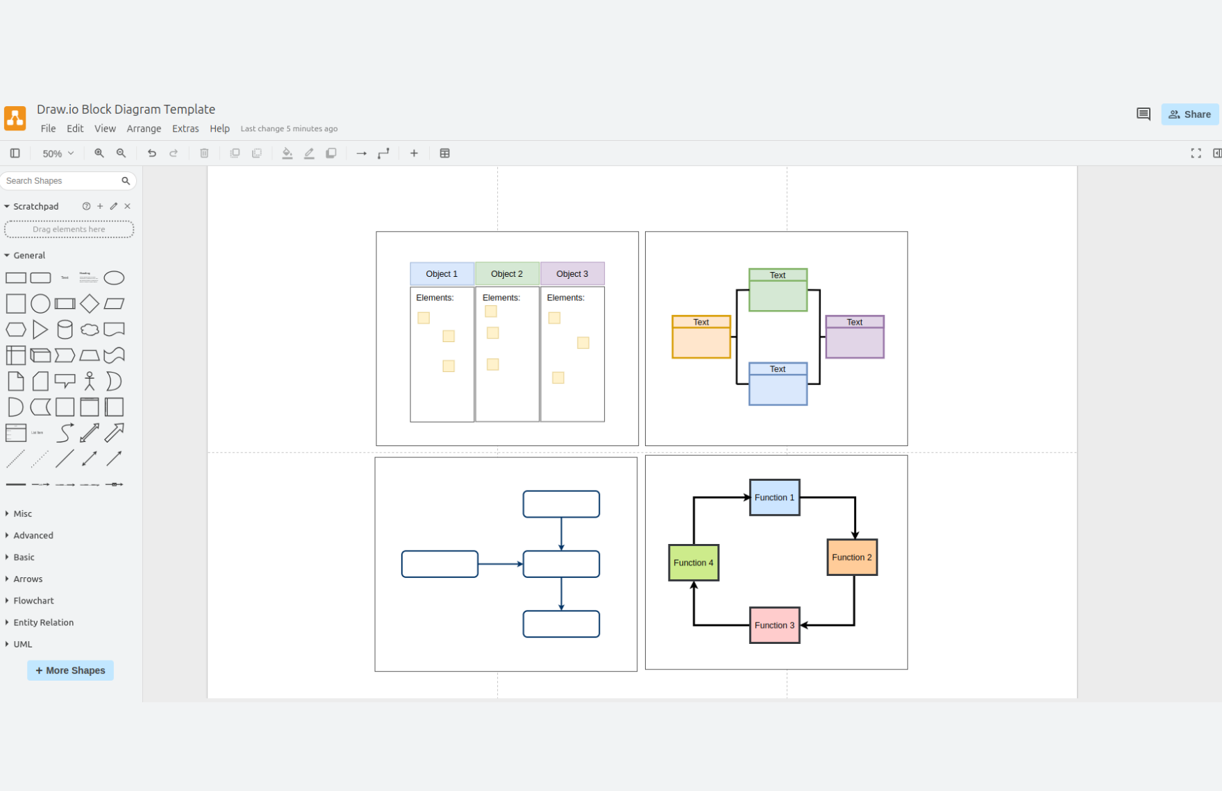The height and width of the screenshot is (791, 1222).
Task: Open the comments panel icon
Action: pos(1143,114)
